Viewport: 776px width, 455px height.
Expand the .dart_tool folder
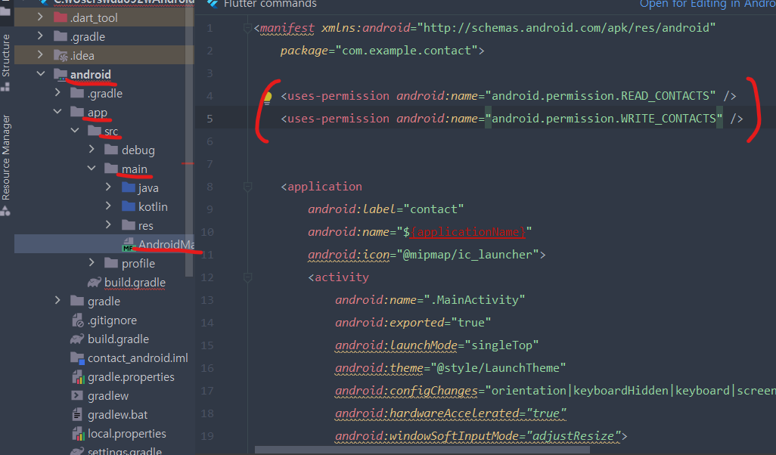pos(40,17)
